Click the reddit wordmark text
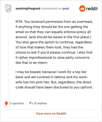The height and width of the screenshot is (122, 102). (92, 8)
